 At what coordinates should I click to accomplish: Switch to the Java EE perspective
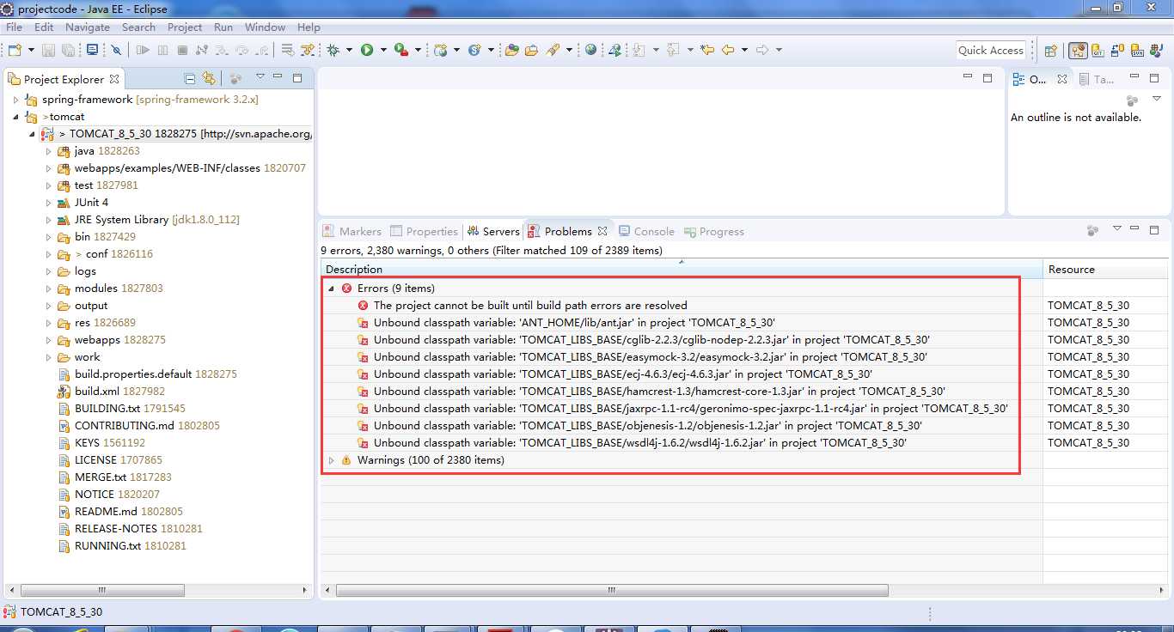[1078, 51]
